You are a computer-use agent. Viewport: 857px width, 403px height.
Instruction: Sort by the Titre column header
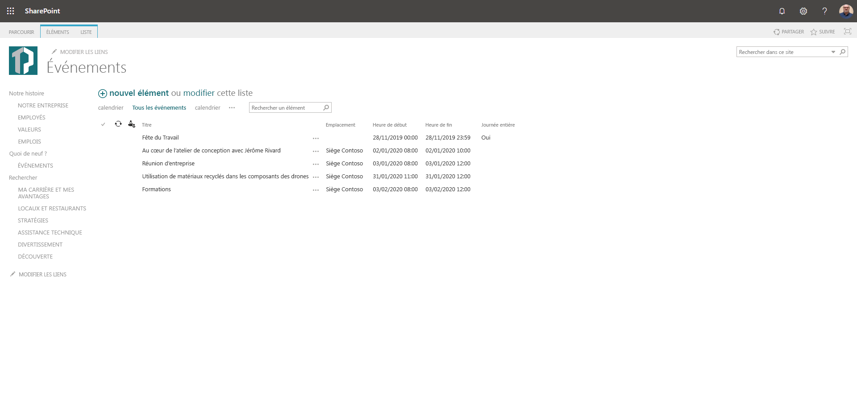coord(147,125)
